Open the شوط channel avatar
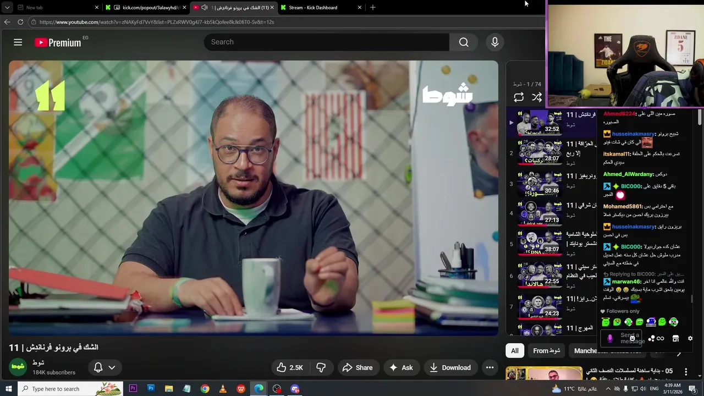704x396 pixels. tap(18, 367)
